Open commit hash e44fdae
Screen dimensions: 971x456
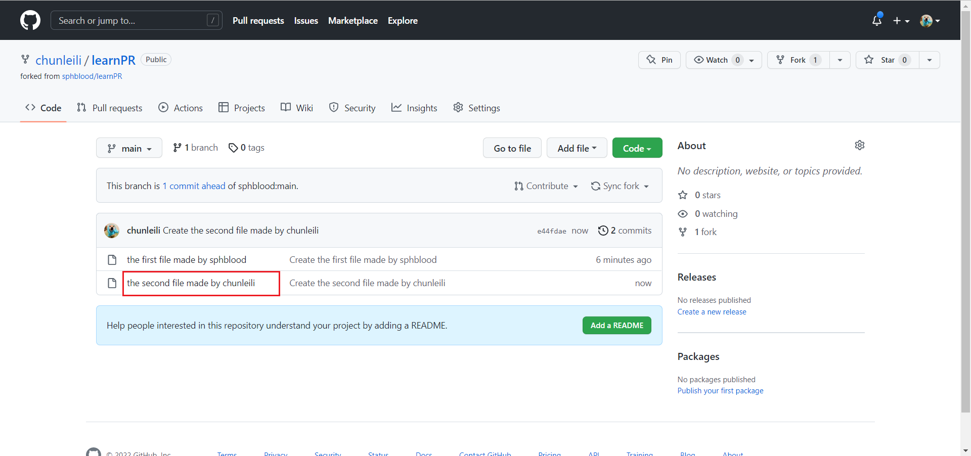tap(552, 231)
